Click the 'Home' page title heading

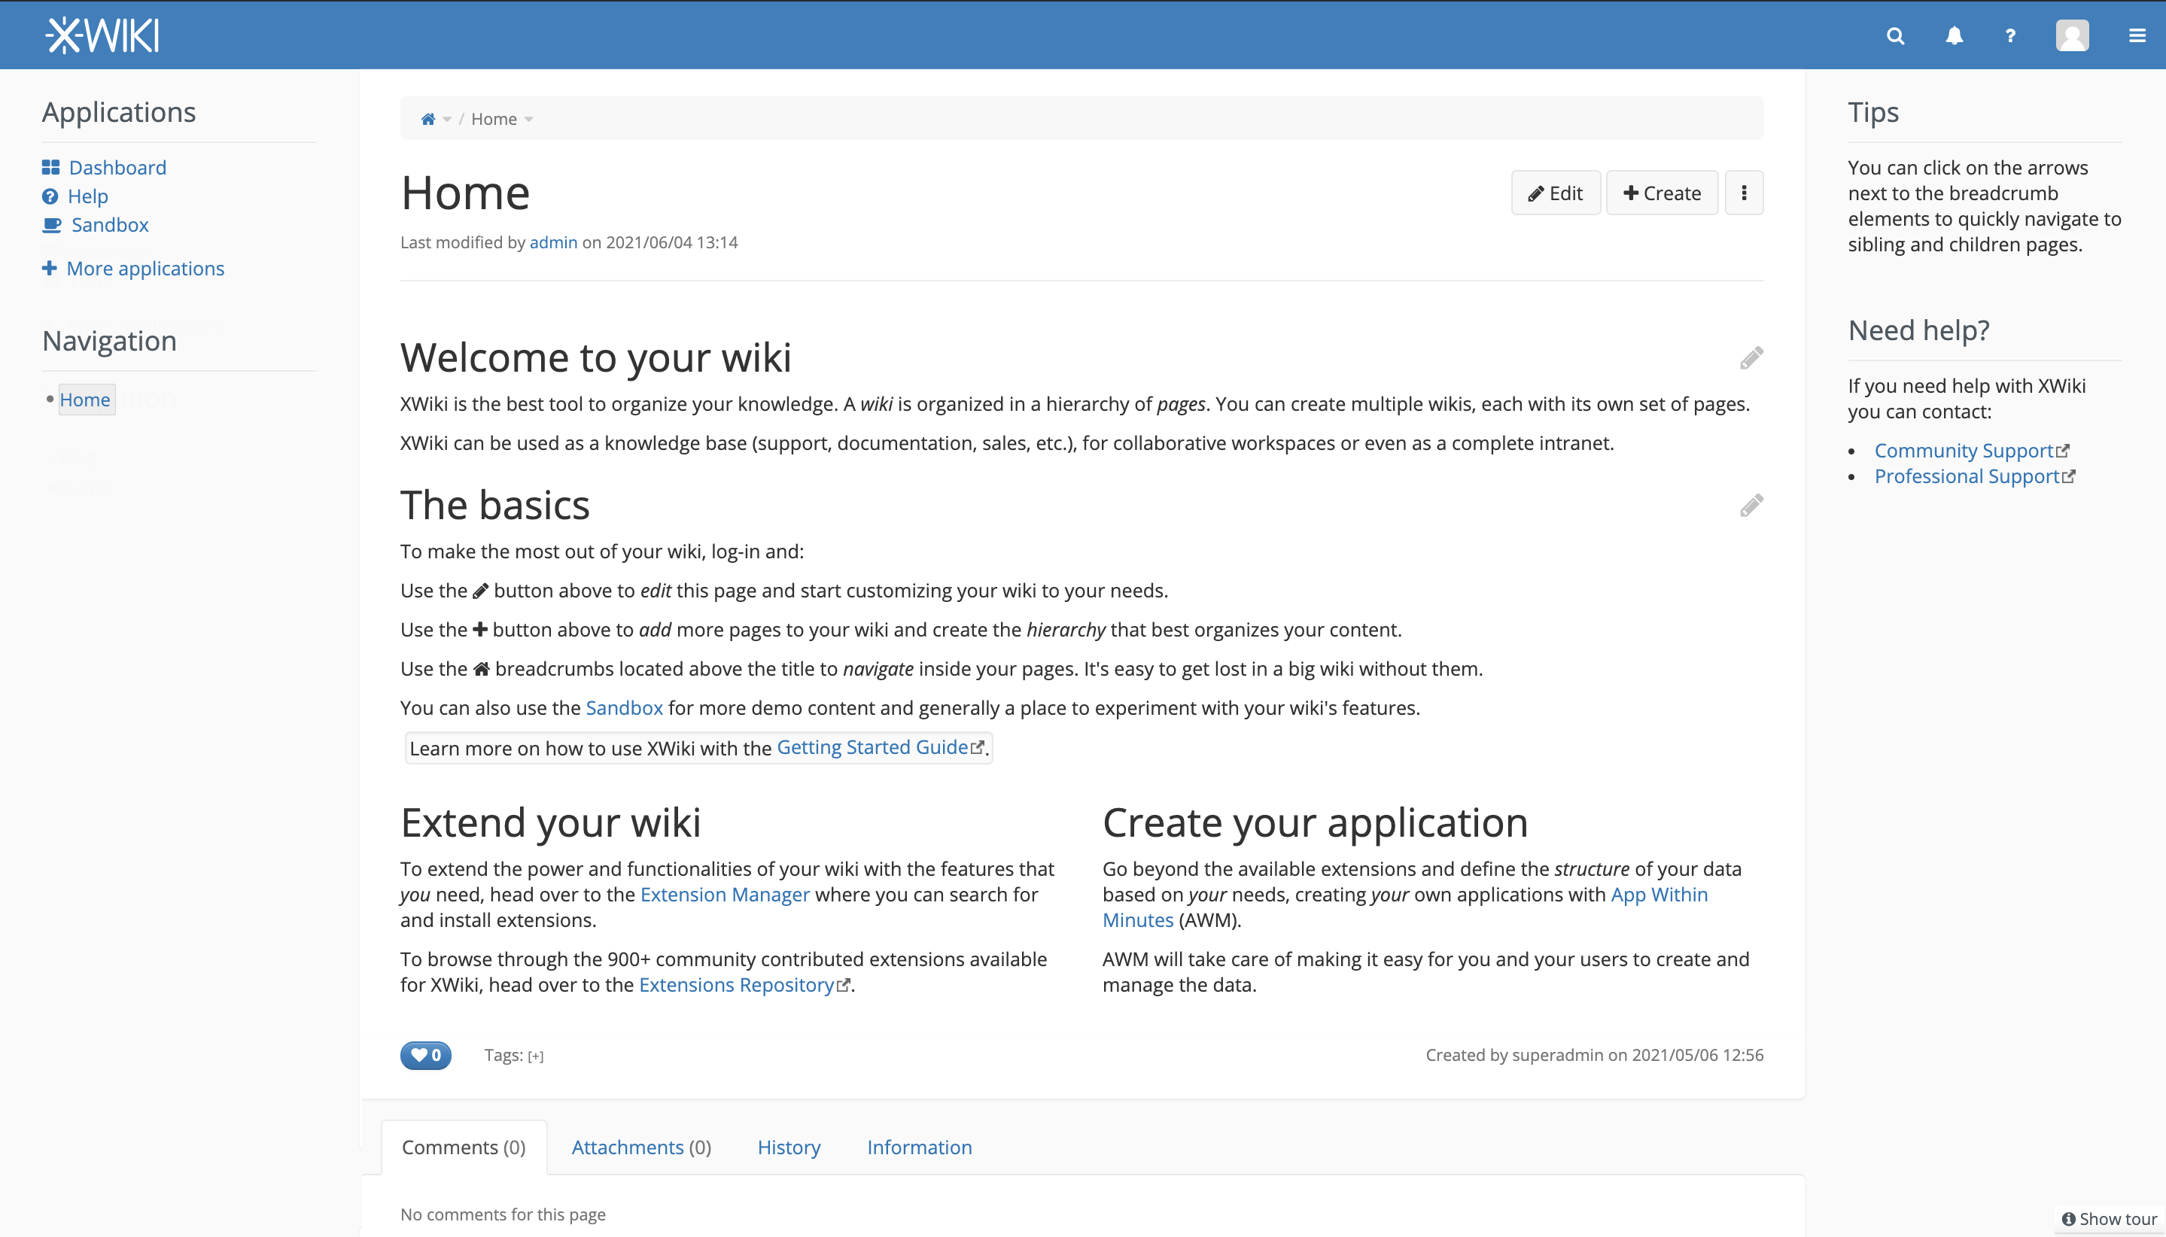[466, 193]
